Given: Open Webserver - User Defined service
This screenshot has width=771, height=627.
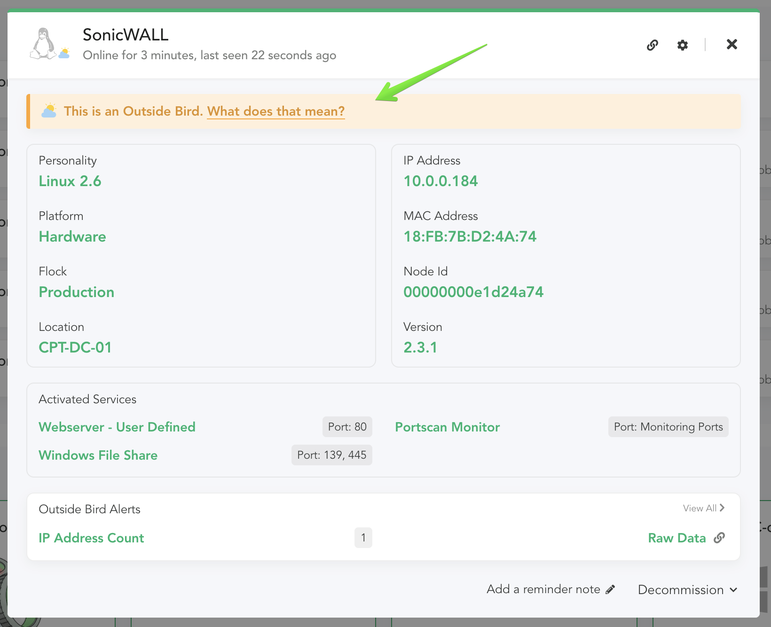Looking at the screenshot, I should click(117, 427).
